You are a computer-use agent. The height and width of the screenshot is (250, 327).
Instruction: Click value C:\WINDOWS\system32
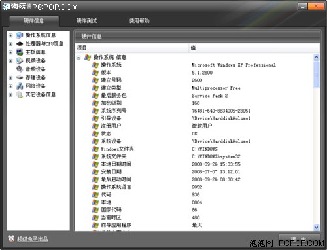(216, 156)
